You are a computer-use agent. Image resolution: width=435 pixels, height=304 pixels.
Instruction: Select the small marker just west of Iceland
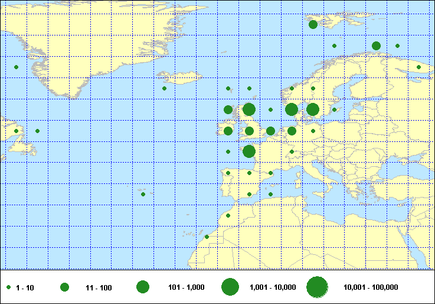(x=164, y=89)
